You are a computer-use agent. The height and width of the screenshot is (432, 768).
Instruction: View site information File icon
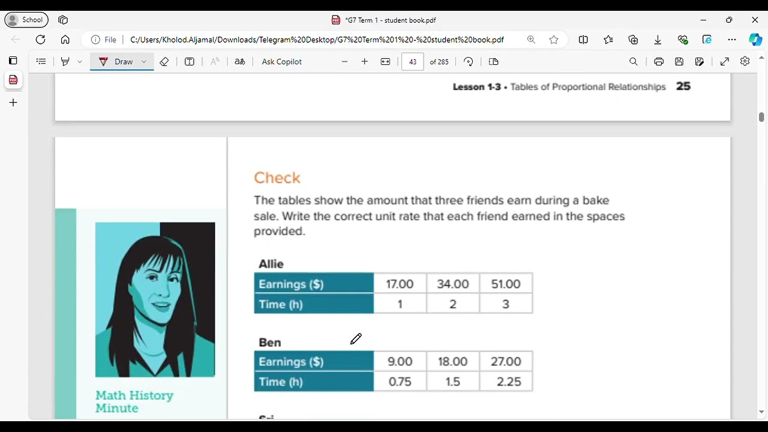pos(104,40)
